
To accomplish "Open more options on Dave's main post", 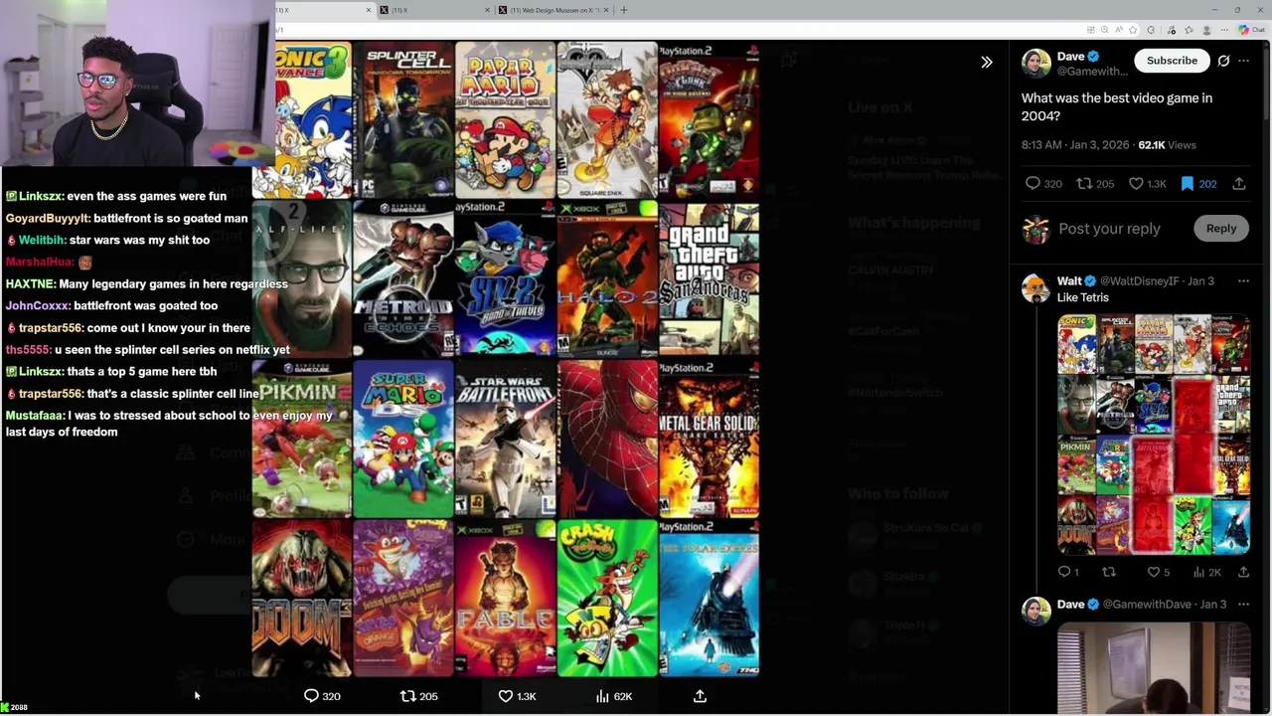I will tap(1243, 61).
